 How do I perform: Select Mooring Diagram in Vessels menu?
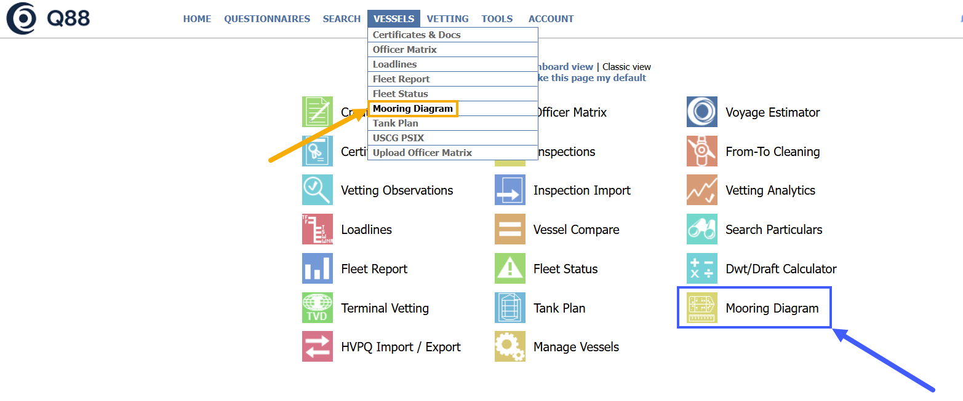coord(413,109)
